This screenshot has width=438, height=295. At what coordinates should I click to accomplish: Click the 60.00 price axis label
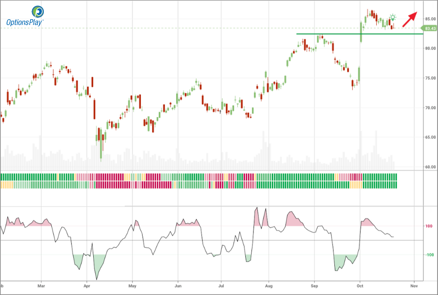pyautogui.click(x=430, y=167)
